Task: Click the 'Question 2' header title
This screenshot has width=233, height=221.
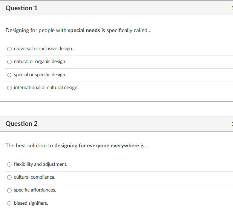Action: coord(21,124)
